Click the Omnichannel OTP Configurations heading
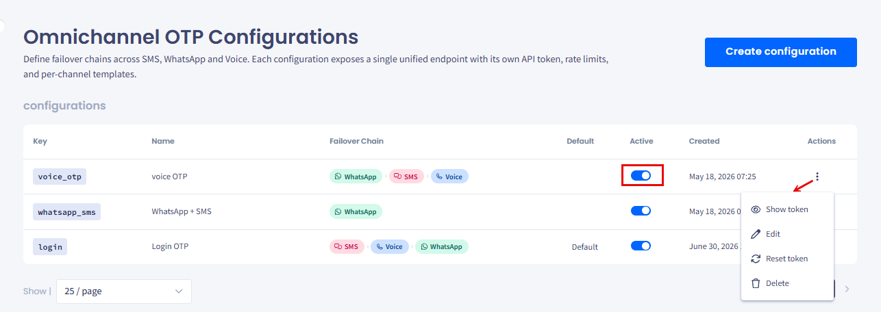The height and width of the screenshot is (312, 881). click(x=190, y=36)
